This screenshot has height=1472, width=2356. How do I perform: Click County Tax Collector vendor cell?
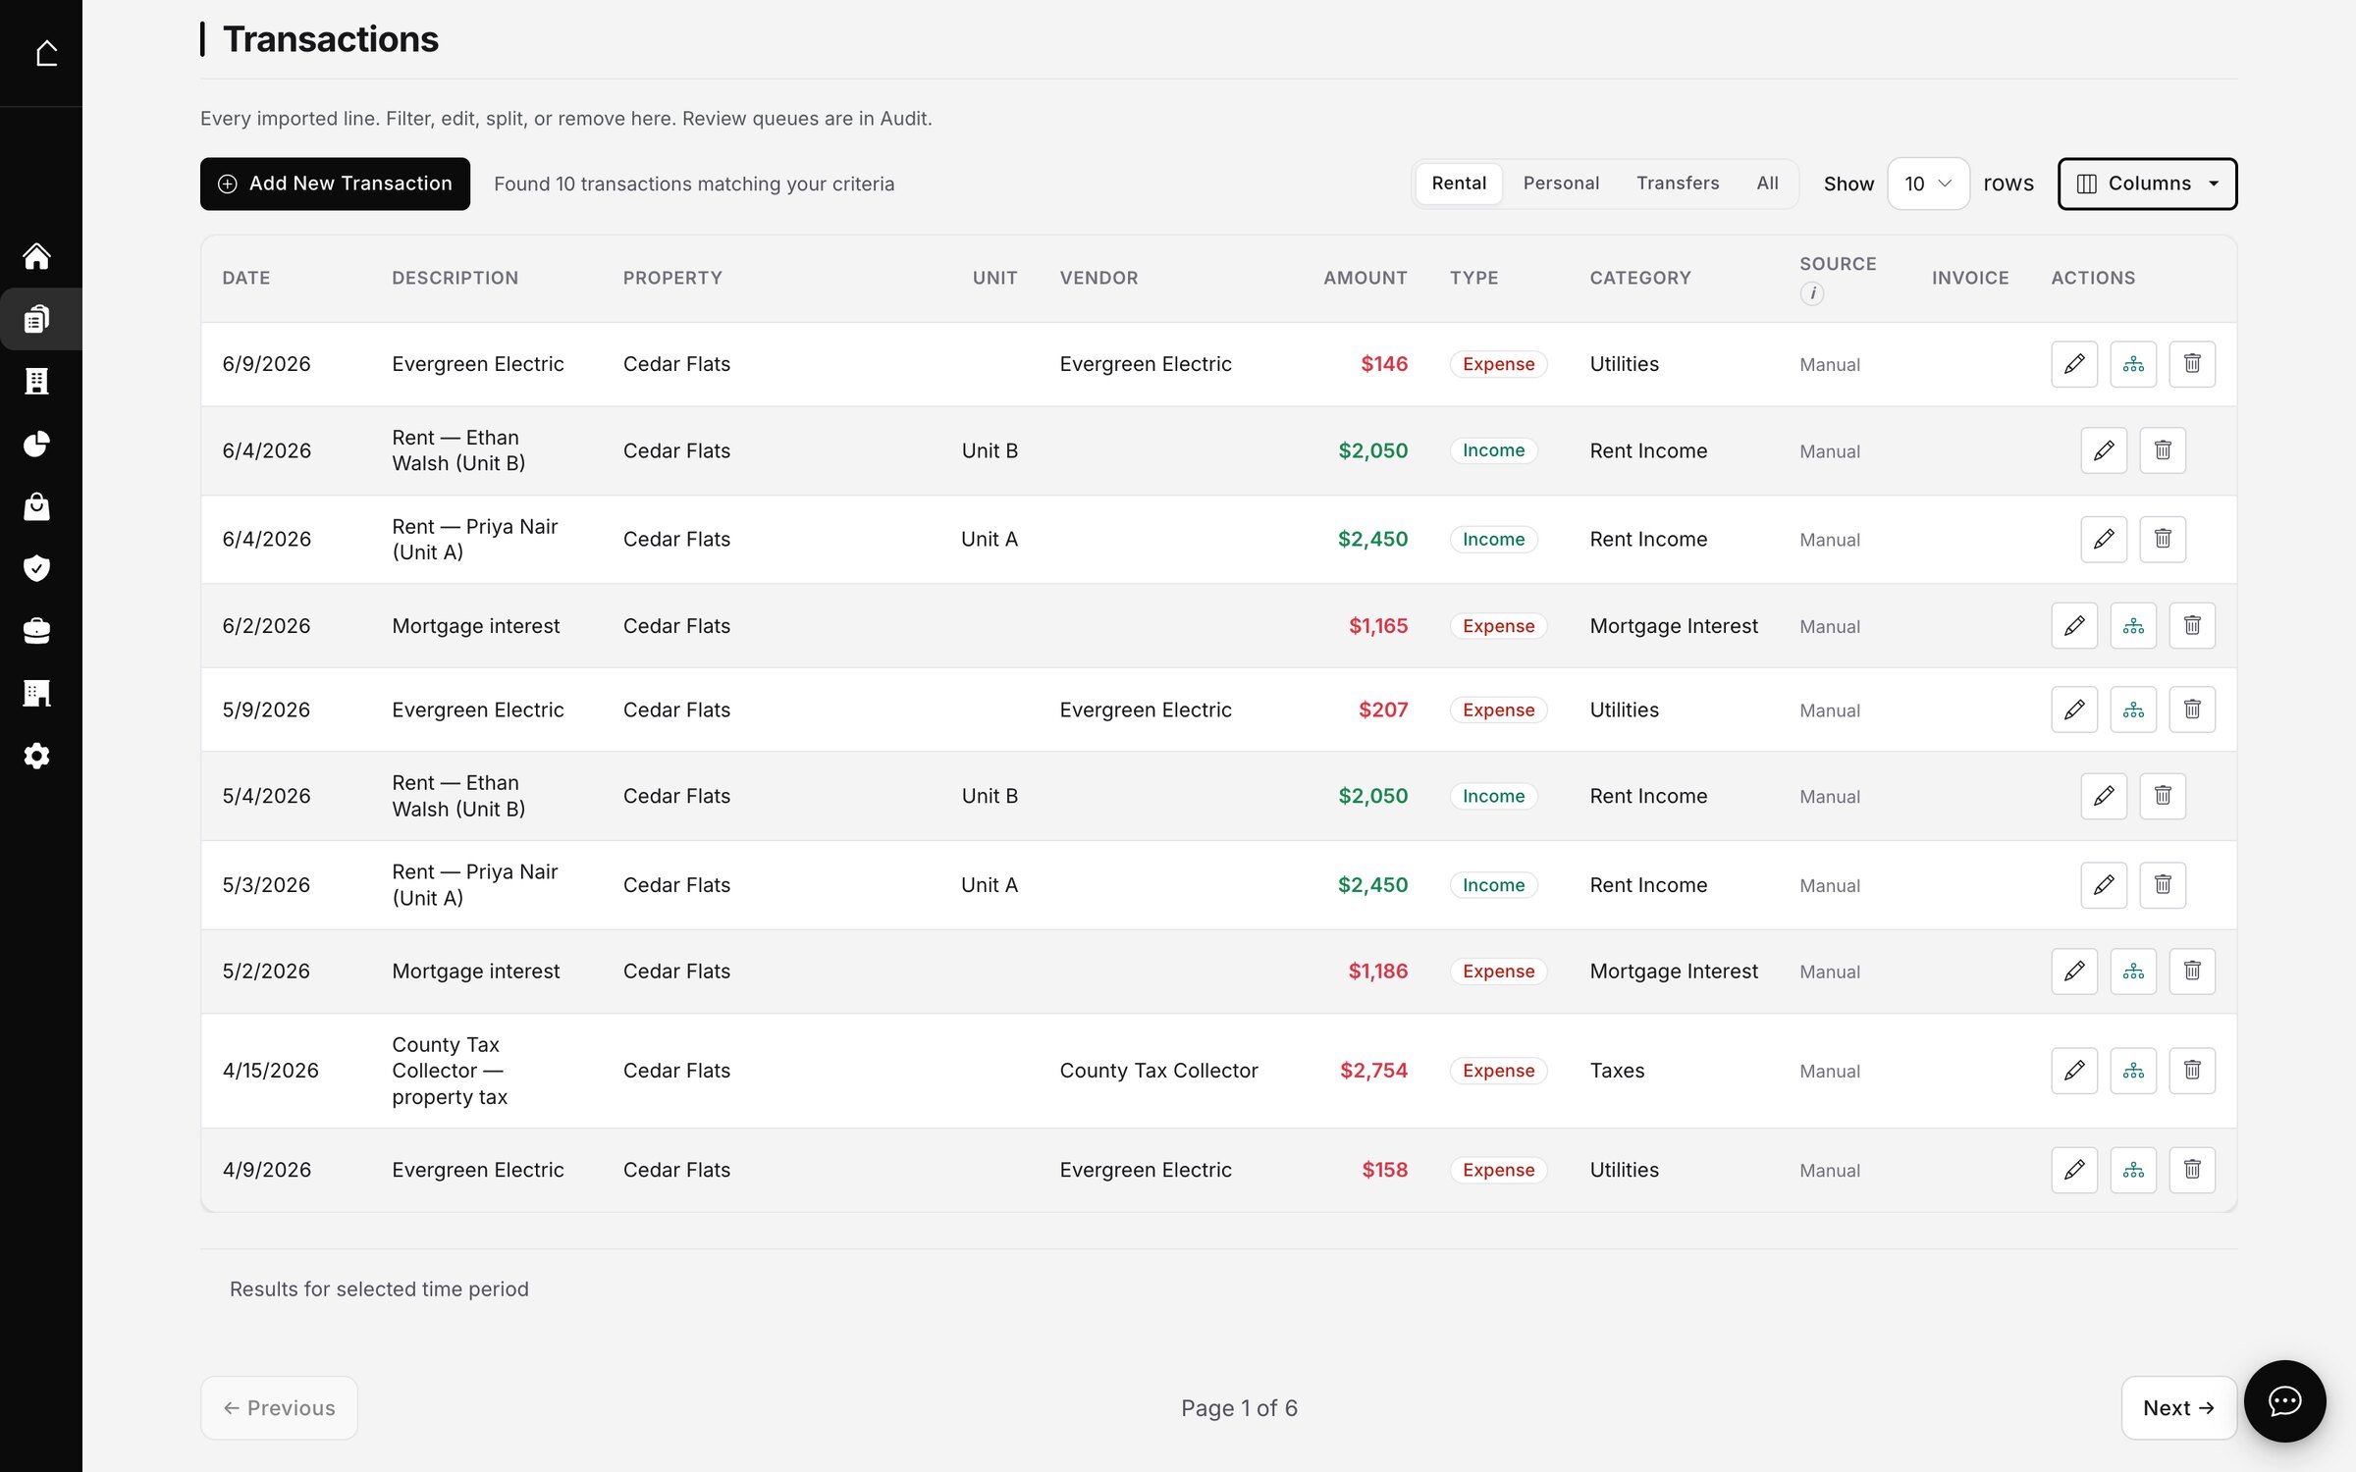1158,1071
